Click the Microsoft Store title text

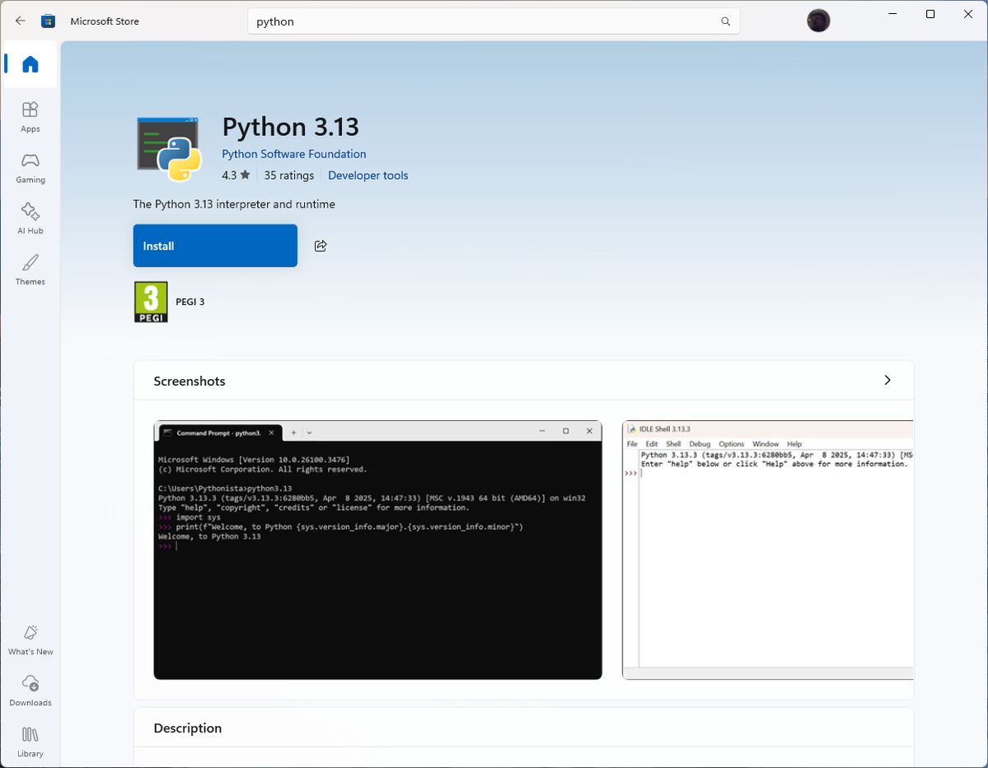click(x=105, y=21)
